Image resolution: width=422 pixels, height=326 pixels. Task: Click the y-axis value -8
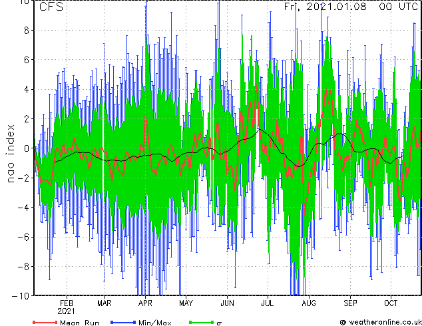(x=23, y=266)
